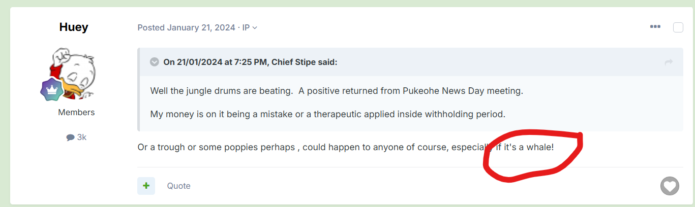Click the speech bubble post count icon
Screen dimensions: 695x207
click(70, 137)
